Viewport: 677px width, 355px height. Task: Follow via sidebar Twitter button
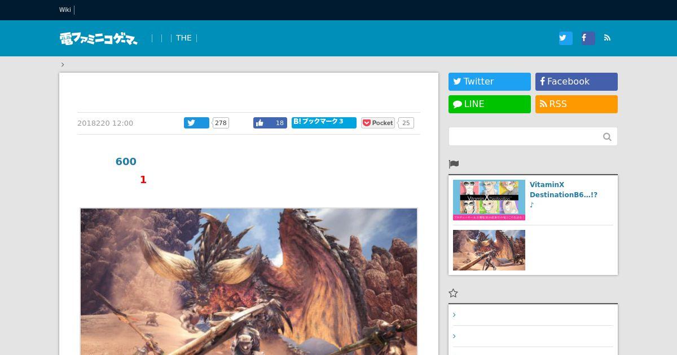pyautogui.click(x=490, y=82)
